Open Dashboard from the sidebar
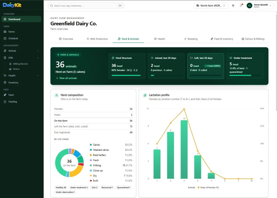 (x=21, y=19)
